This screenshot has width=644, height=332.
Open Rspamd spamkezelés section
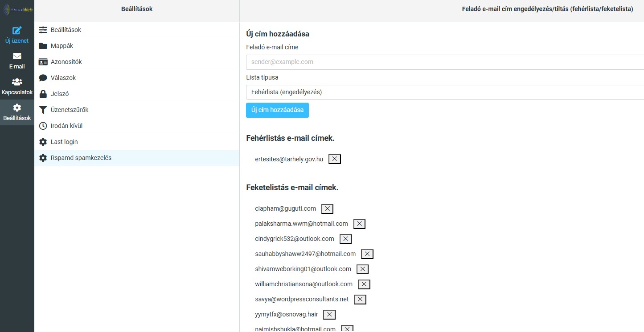pos(81,158)
